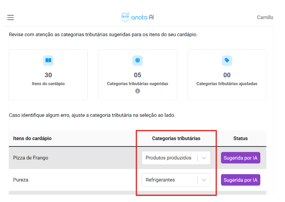Image resolution: width=285 pixels, height=202 pixels.
Task: Click the tag icon above 00
Action: click(x=227, y=60)
